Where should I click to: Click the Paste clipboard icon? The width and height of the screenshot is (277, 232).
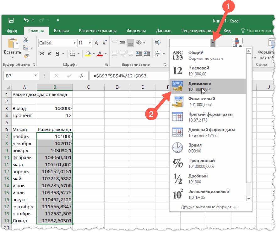tap(13, 43)
